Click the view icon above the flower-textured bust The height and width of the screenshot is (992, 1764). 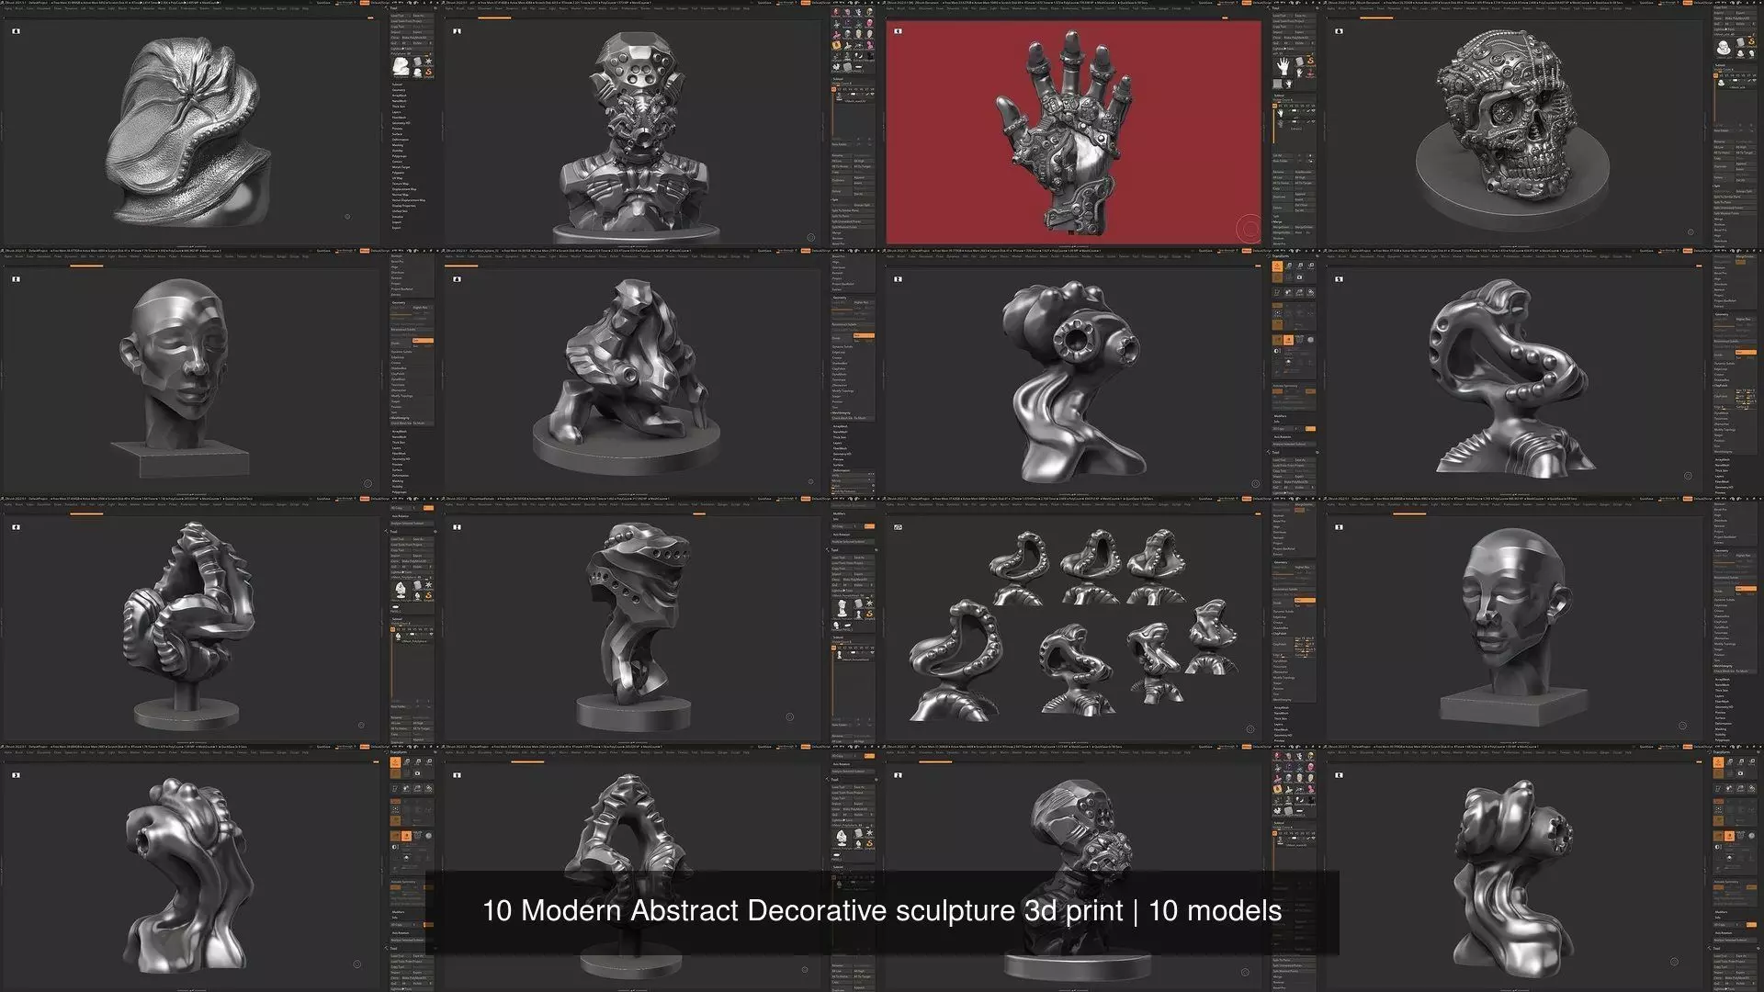pyautogui.click(x=16, y=31)
